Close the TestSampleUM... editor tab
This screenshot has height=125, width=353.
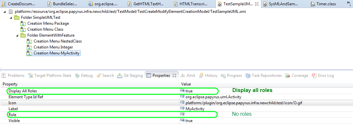coord(257,4)
